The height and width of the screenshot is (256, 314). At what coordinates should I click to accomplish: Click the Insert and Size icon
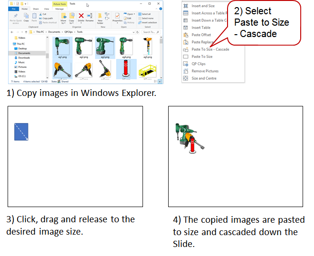(185, 6)
